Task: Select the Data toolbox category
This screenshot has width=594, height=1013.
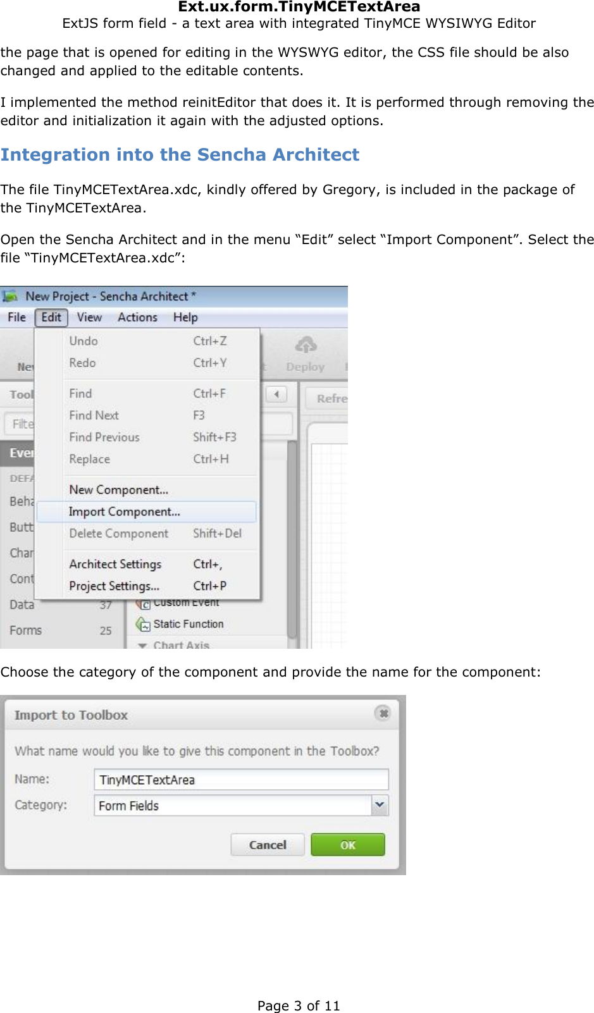Action: (61, 605)
